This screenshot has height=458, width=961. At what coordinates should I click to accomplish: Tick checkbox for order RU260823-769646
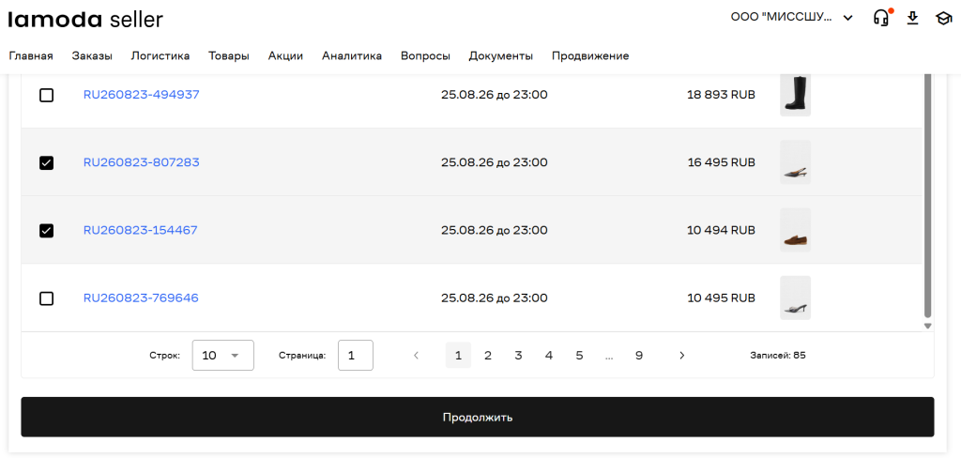coord(47,298)
